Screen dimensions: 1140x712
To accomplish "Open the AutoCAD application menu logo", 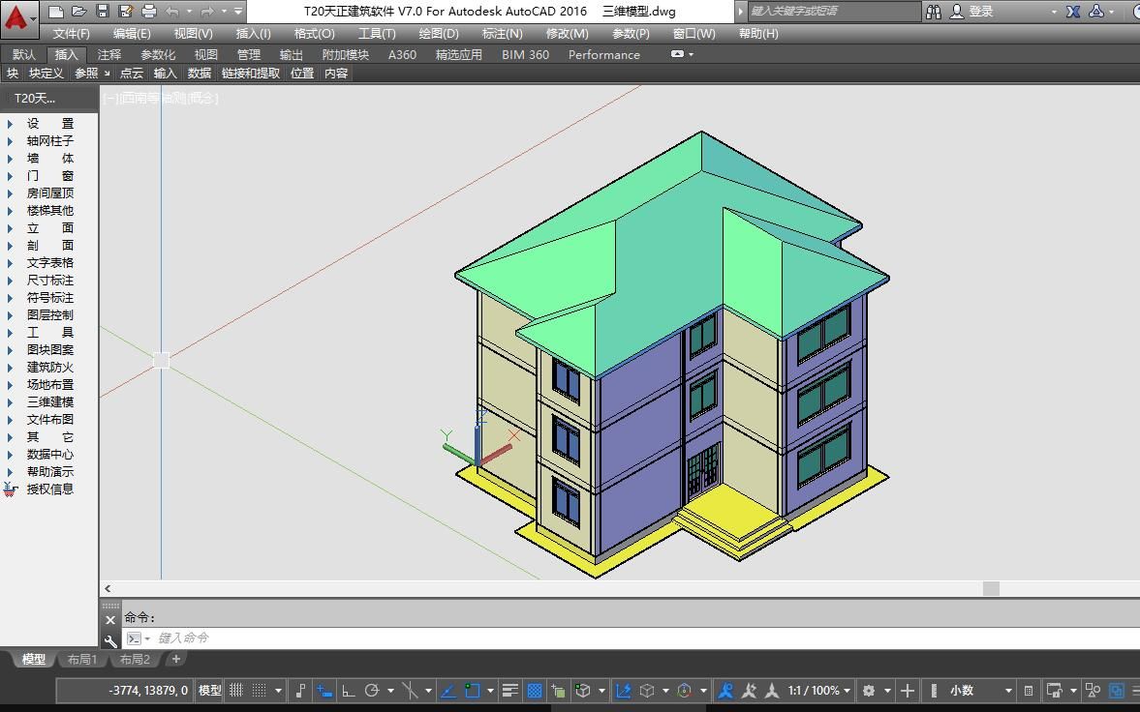I will (16, 15).
